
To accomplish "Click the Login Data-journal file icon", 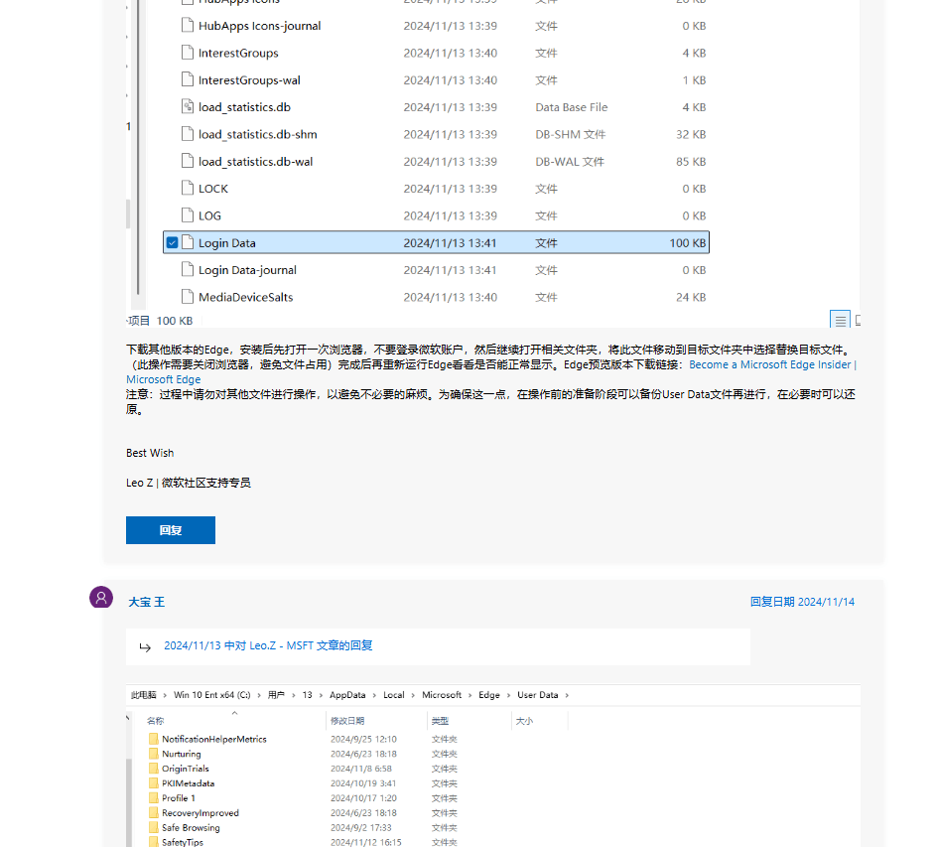I will coord(188,269).
